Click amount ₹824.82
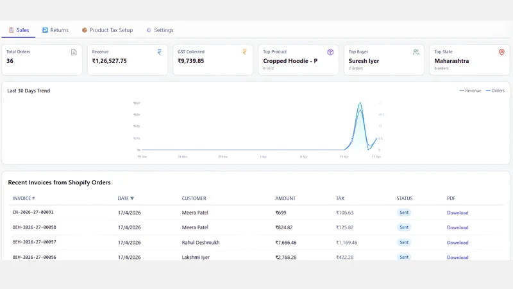 pos(284,227)
